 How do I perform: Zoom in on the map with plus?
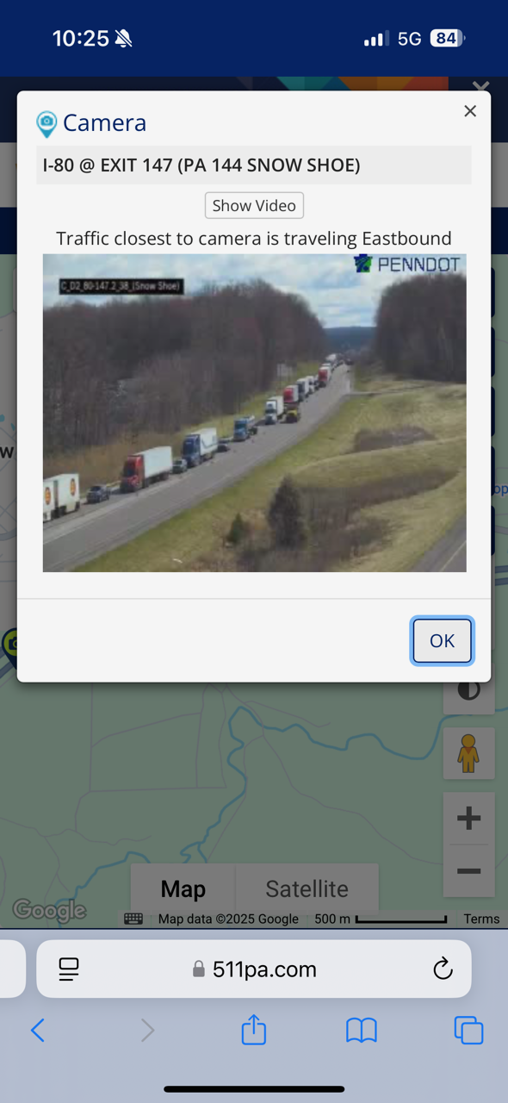pyautogui.click(x=468, y=819)
